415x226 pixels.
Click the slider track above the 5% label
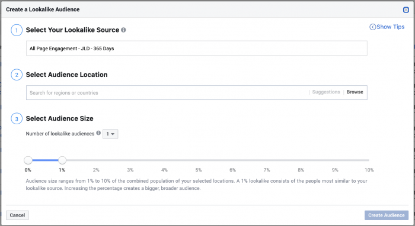199,160
